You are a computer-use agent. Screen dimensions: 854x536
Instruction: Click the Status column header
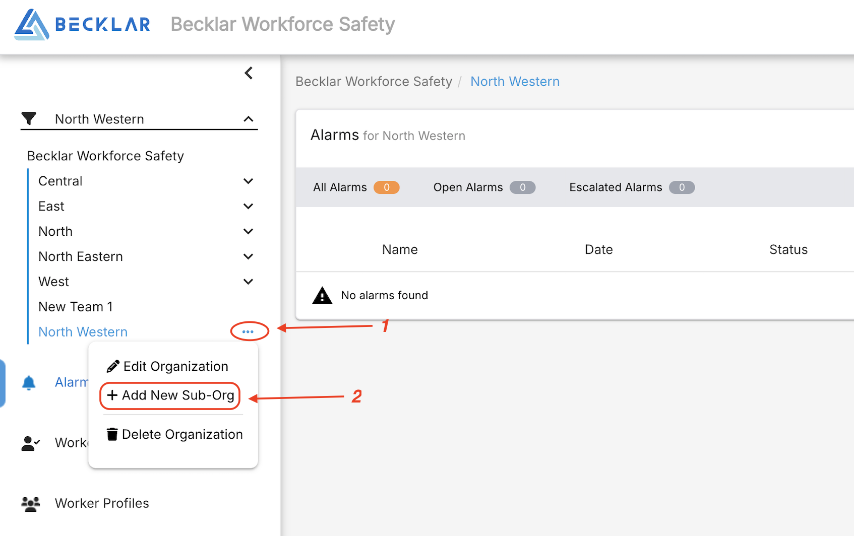788,249
